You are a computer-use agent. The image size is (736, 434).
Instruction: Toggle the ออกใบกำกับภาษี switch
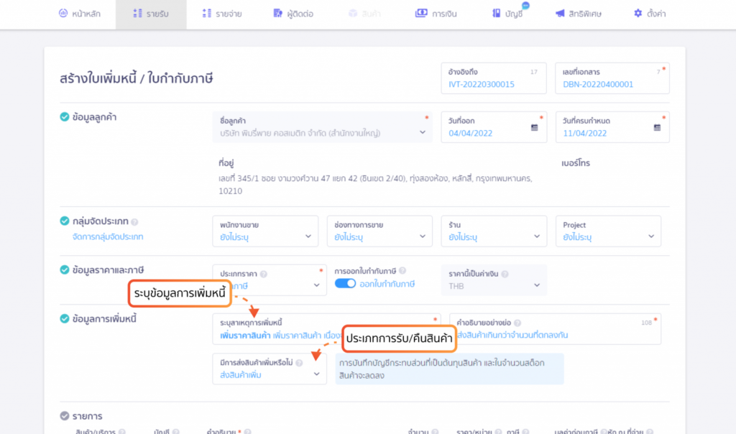345,283
